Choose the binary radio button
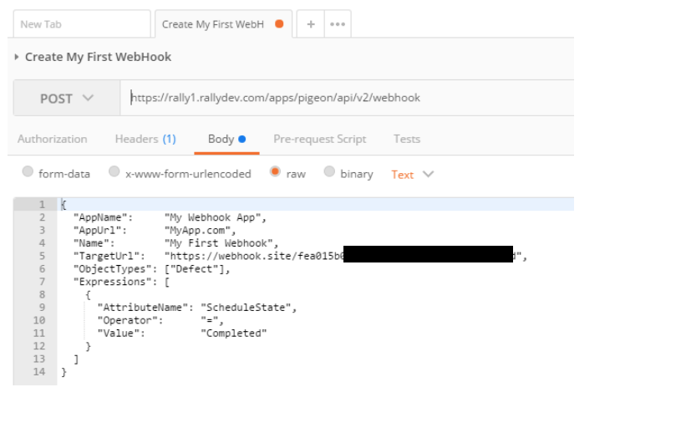Image resolution: width=676 pixels, height=428 pixels. pyautogui.click(x=329, y=173)
